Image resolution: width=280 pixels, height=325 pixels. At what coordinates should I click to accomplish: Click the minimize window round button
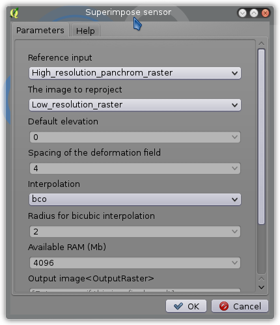tap(242, 13)
